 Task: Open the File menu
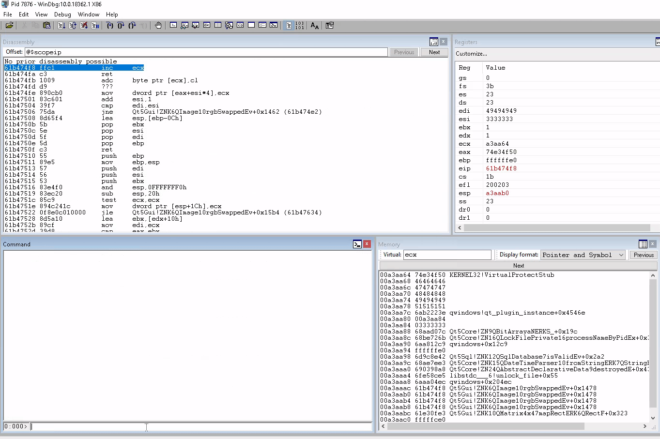click(x=8, y=15)
